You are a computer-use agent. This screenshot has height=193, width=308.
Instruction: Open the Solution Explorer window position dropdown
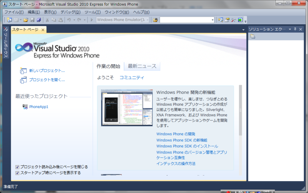[x=290, y=29]
